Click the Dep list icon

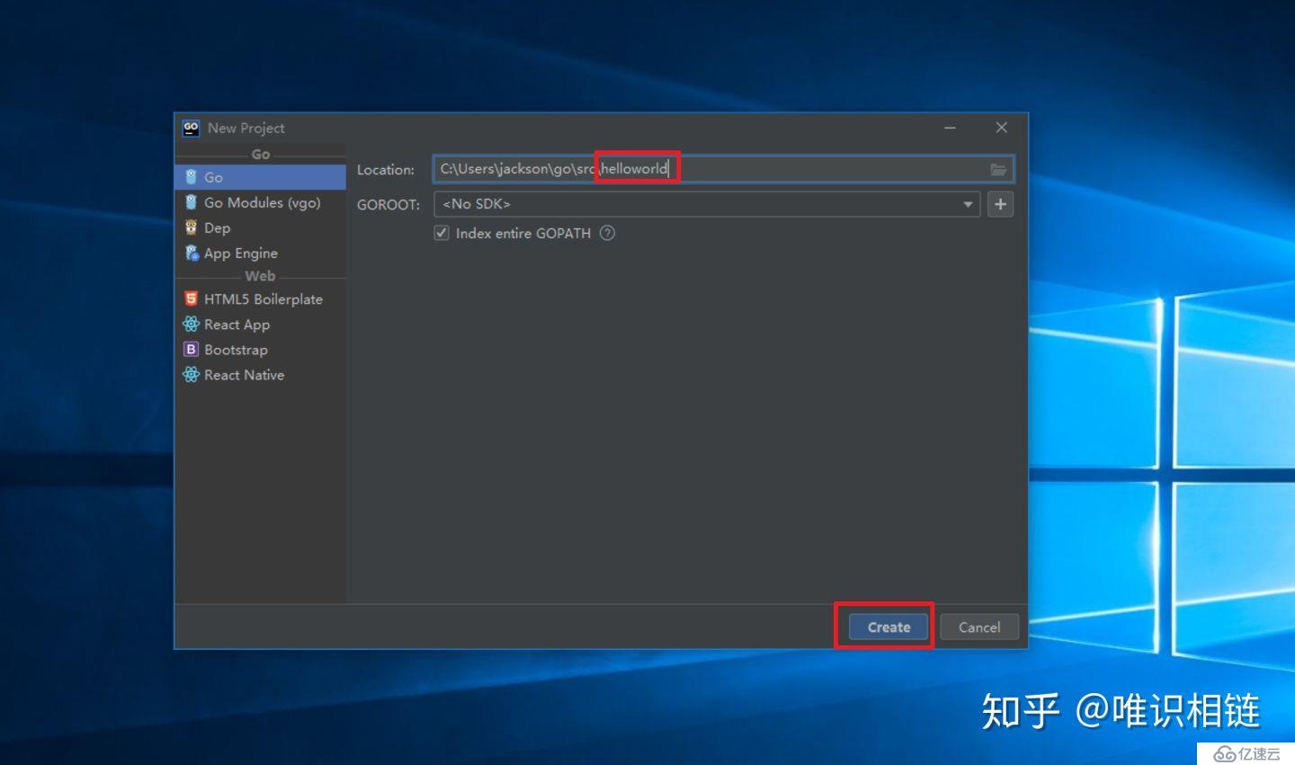coord(191,227)
